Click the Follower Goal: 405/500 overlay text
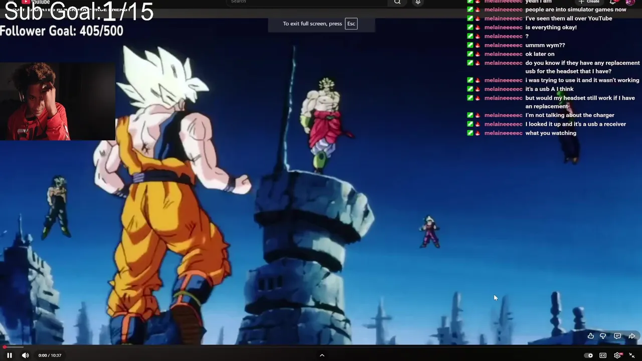The image size is (642, 361). pos(61,31)
